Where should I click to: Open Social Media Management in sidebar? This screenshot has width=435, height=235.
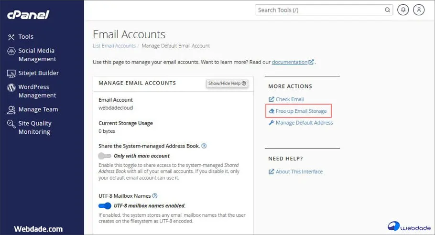36,55
